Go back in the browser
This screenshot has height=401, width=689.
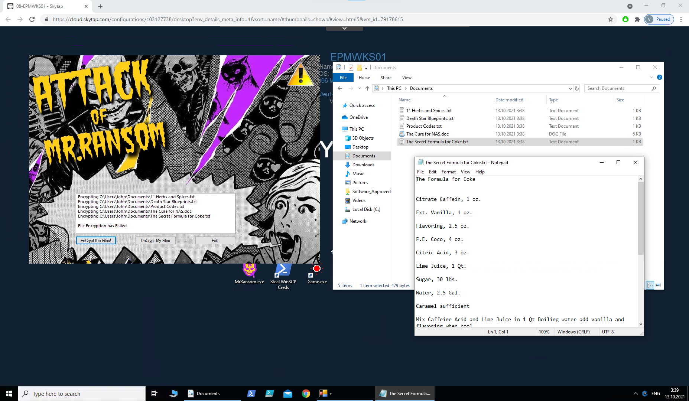8,19
